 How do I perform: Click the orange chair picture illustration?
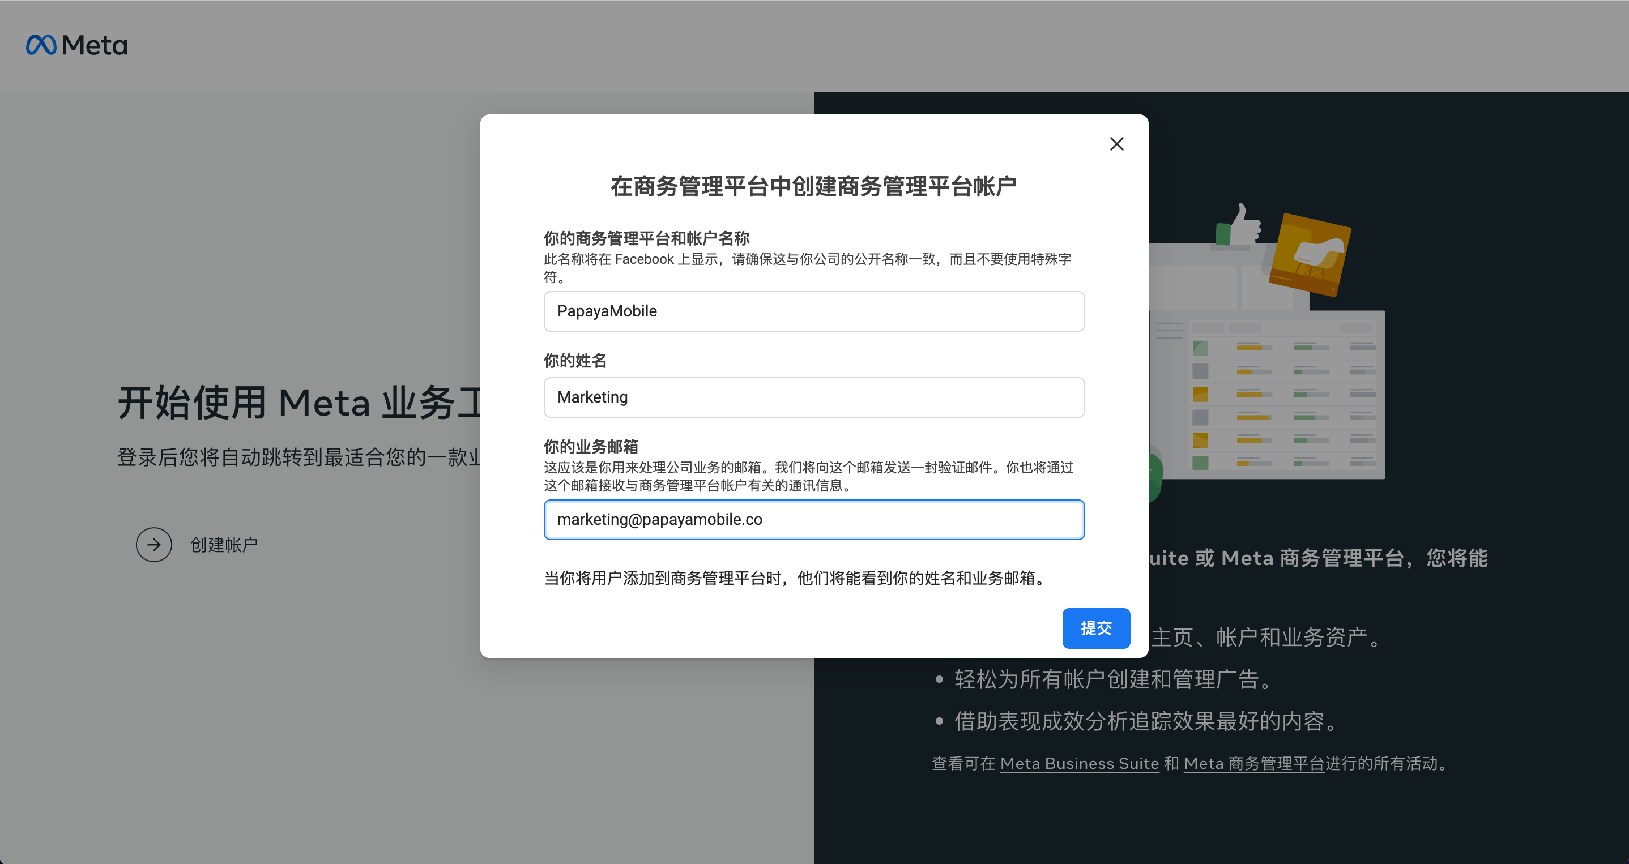(1310, 255)
